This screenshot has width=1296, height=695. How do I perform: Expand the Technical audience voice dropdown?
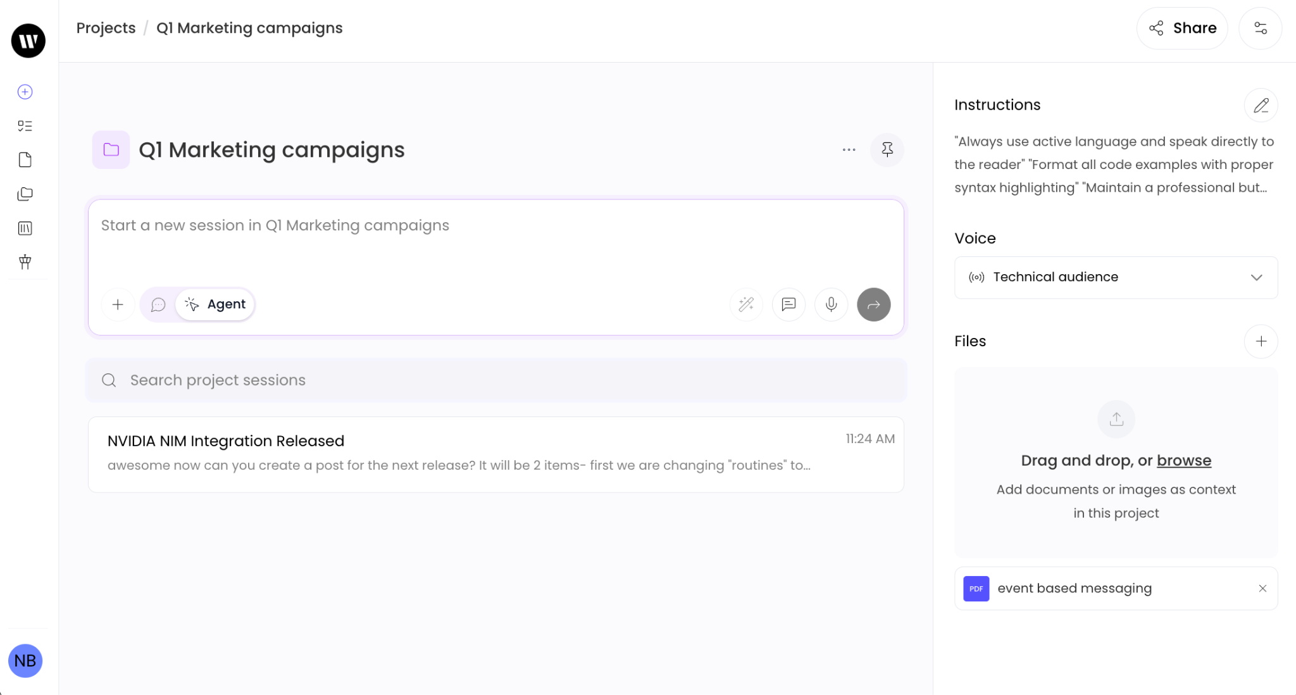pyautogui.click(x=1116, y=277)
